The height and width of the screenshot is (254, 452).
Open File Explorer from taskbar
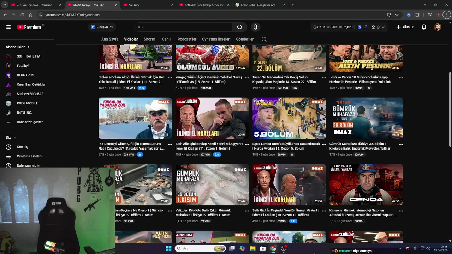(x=252, y=248)
